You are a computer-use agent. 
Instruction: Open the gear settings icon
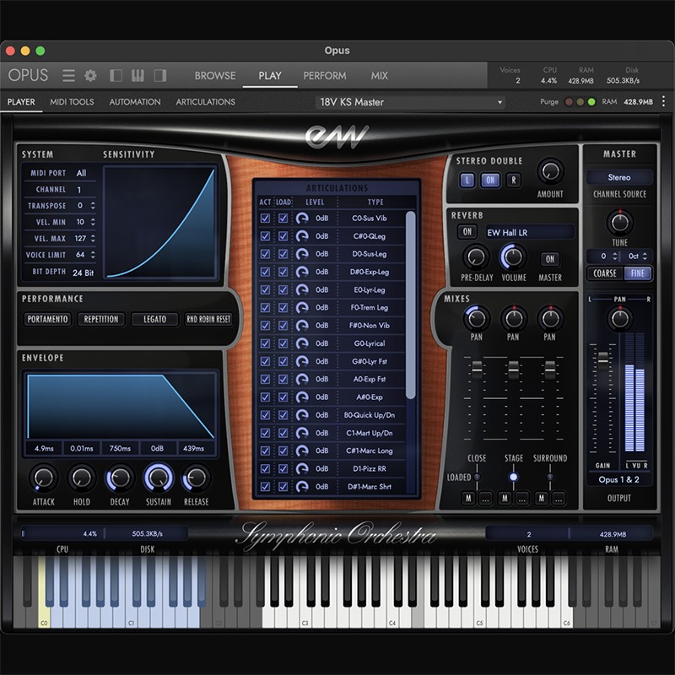[x=90, y=76]
